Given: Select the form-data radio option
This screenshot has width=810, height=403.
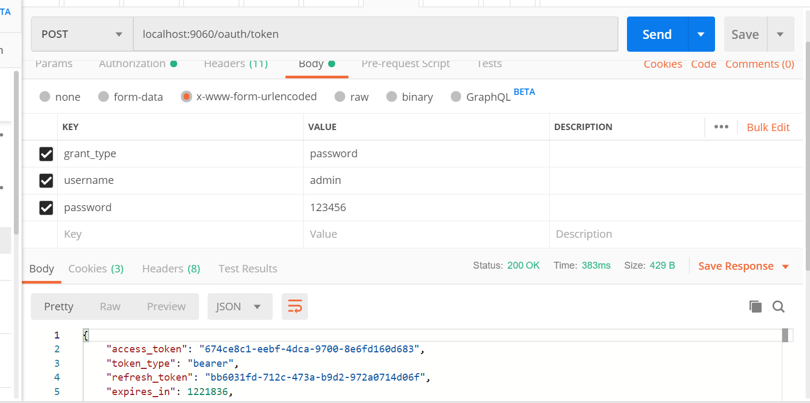Looking at the screenshot, I should (x=104, y=96).
